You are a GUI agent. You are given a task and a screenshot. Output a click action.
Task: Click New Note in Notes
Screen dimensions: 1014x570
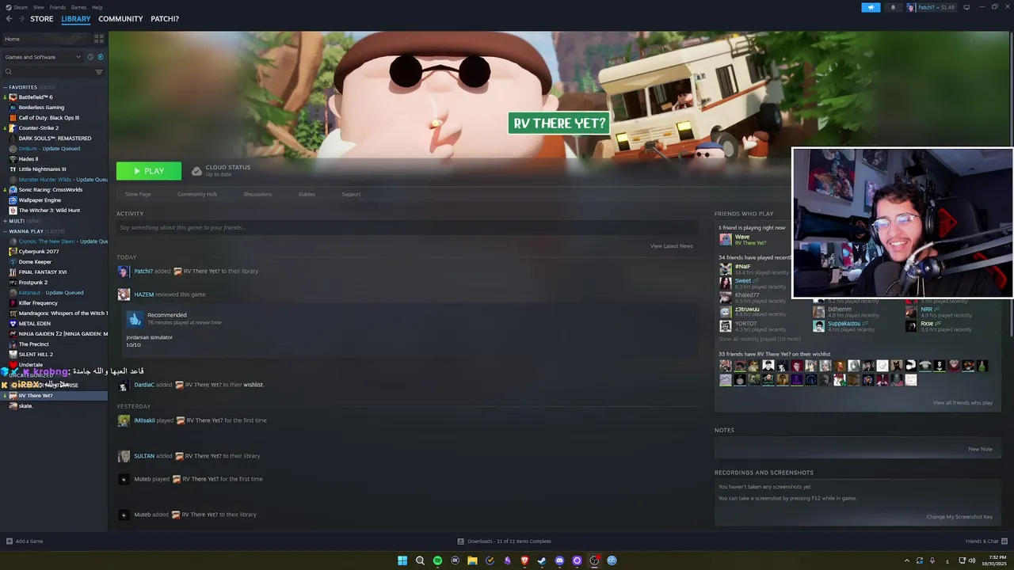(980, 449)
